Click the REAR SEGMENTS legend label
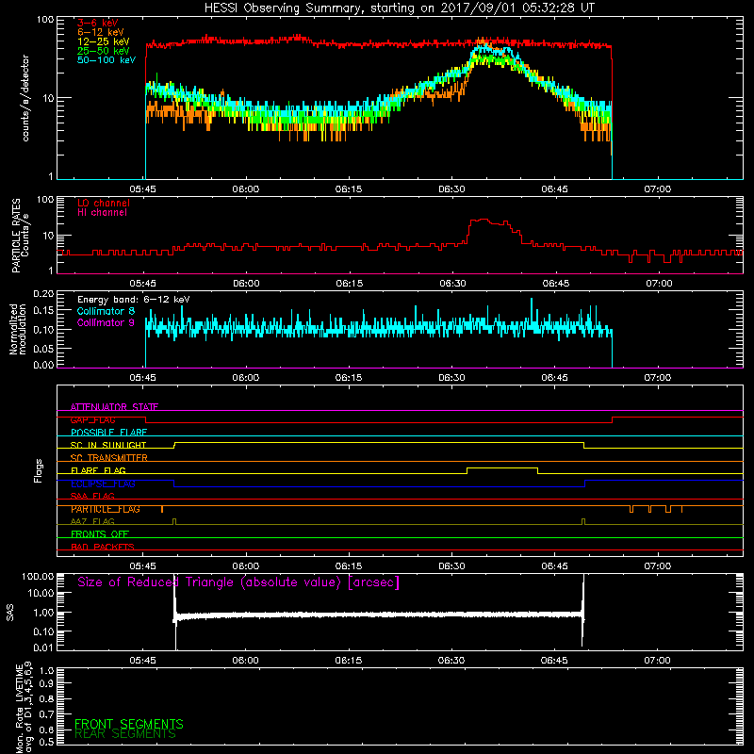This screenshot has height=754, width=754. [x=125, y=734]
